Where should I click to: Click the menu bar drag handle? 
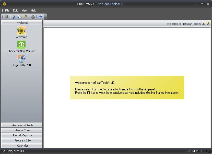click(x=3, y=10)
